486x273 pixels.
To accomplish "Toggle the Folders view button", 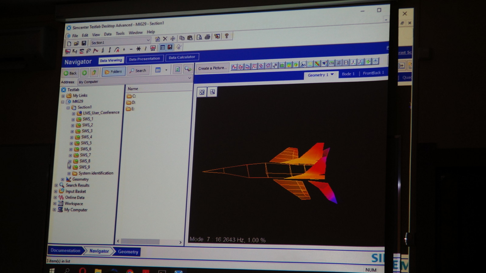I will pos(113,72).
